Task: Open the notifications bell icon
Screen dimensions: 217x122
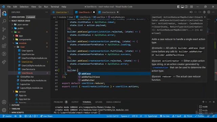Action: (x=213, y=116)
